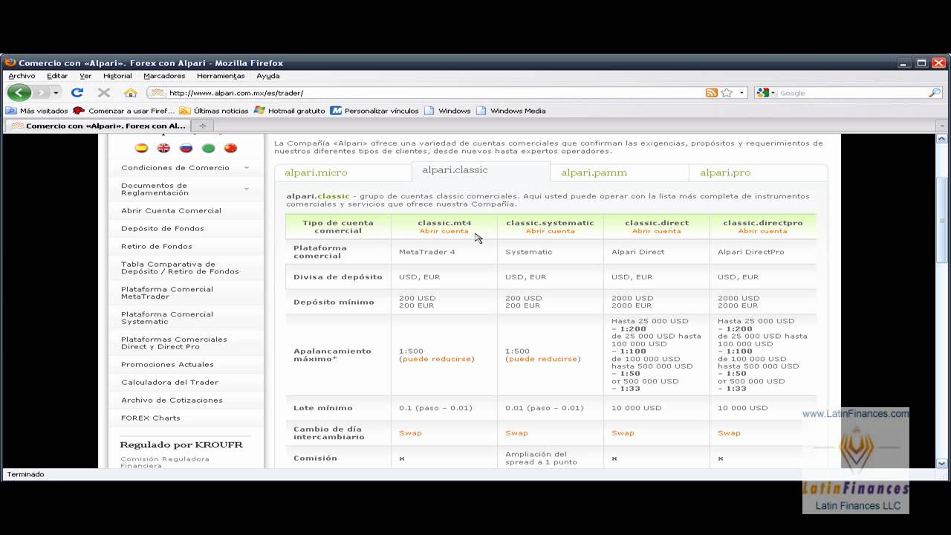Click Abrir cuenta under classic.mt4

(444, 231)
